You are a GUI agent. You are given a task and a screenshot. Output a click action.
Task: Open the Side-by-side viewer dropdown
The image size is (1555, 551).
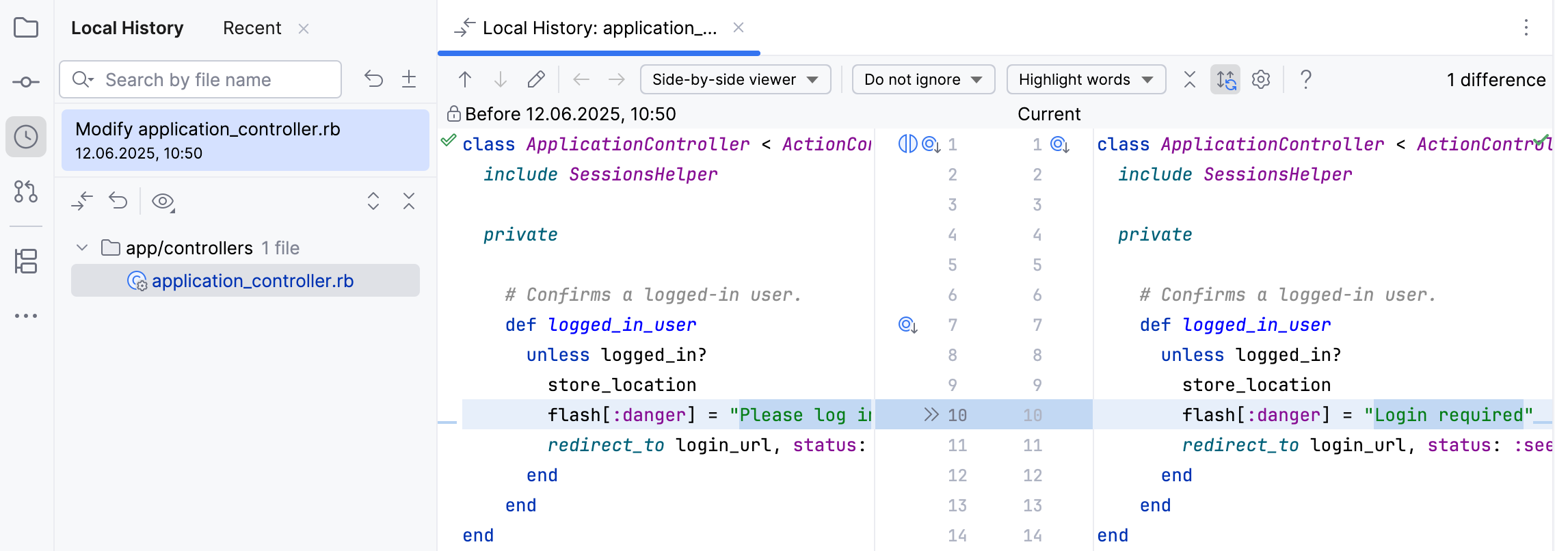click(735, 80)
